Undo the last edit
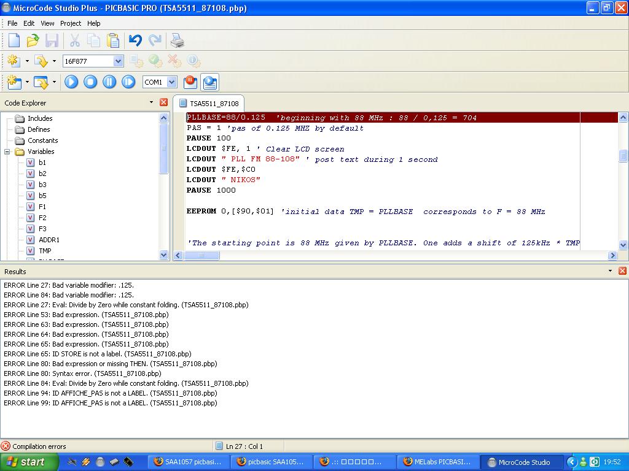This screenshot has height=471, width=629. coord(136,40)
